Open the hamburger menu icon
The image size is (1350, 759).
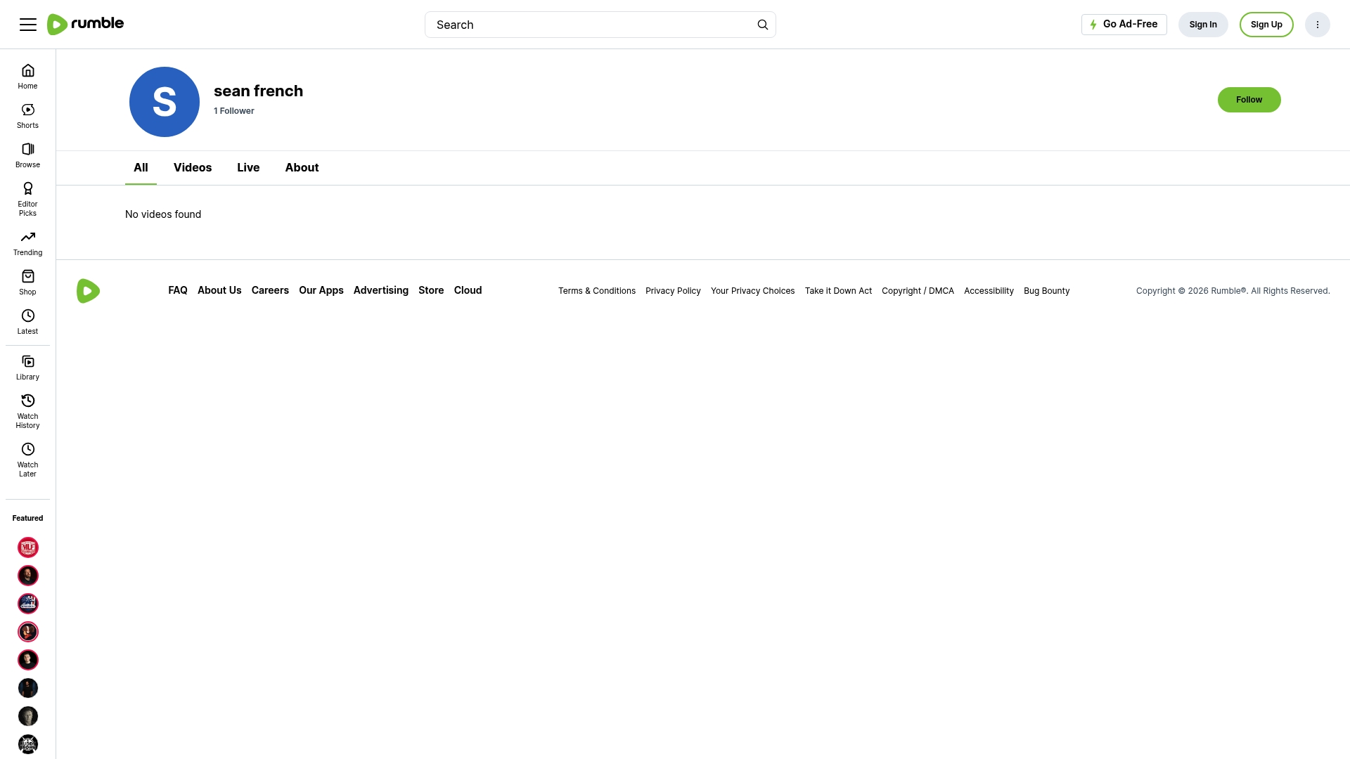coord(28,25)
